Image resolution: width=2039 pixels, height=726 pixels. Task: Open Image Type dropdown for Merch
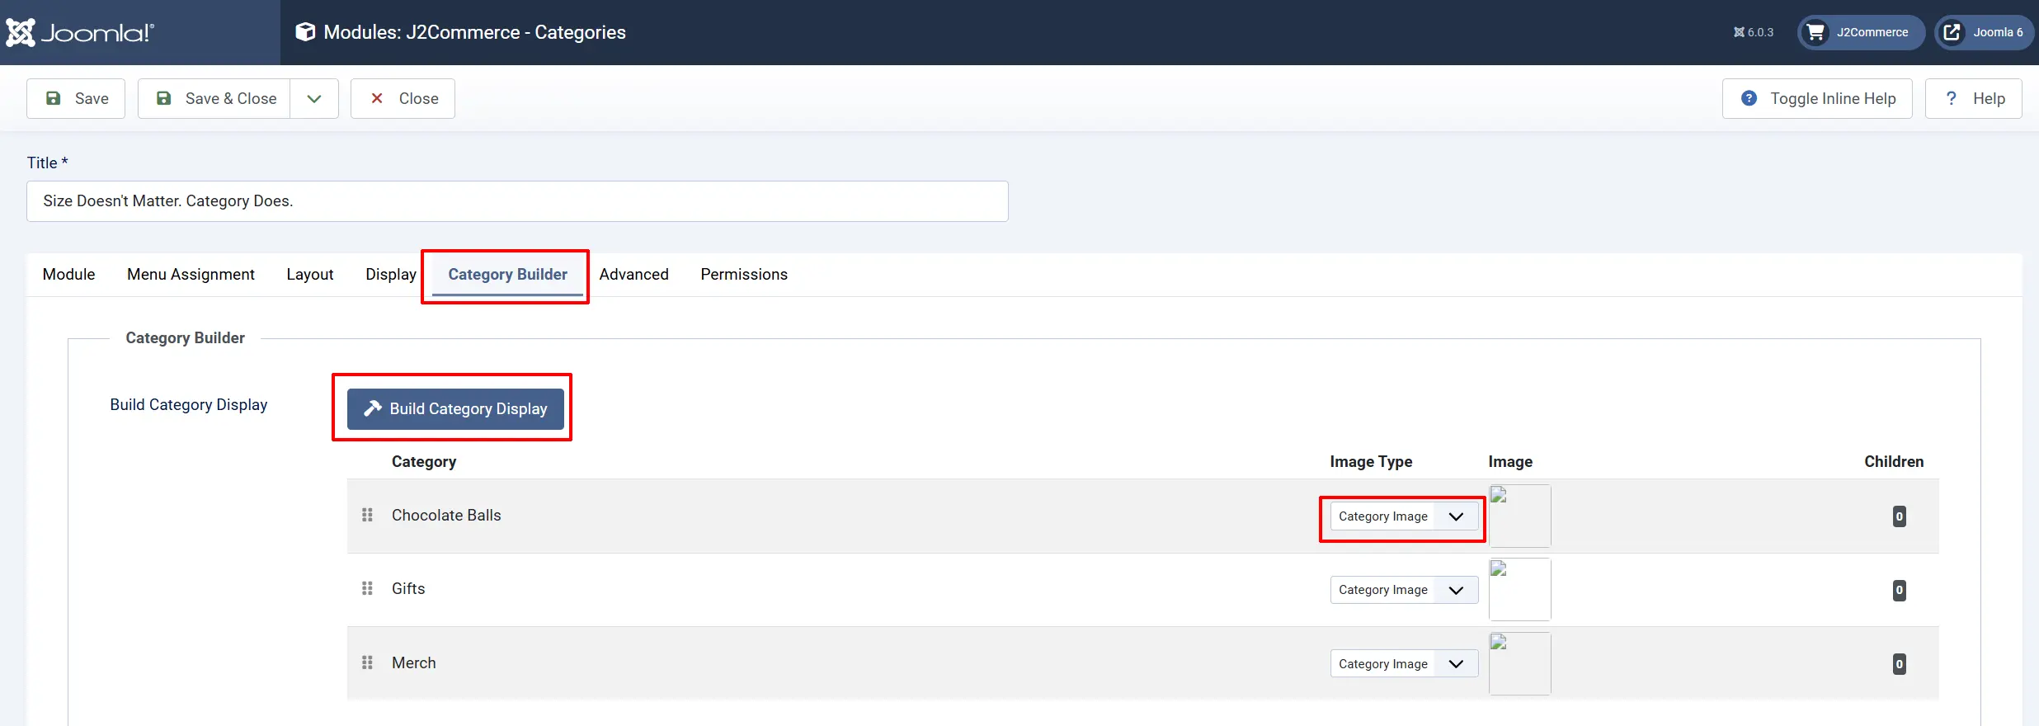1404,664
